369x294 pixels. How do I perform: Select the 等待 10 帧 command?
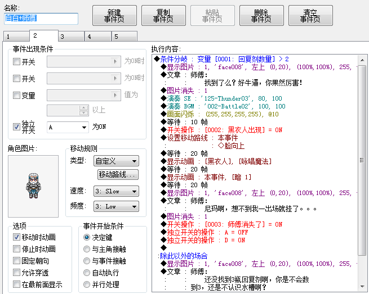click(184, 122)
